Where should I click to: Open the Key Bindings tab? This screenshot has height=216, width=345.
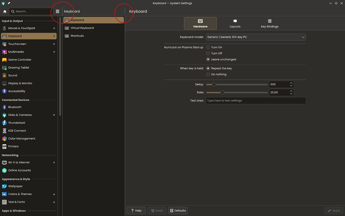pyautogui.click(x=269, y=23)
